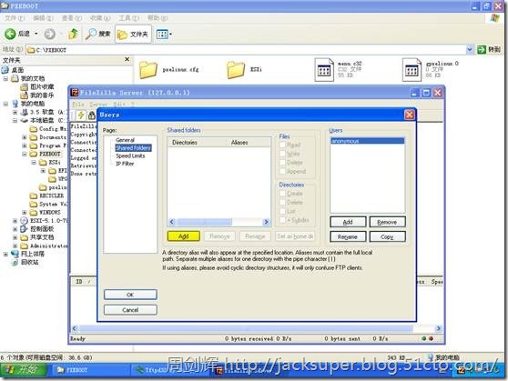
Task: Click the lightning connect icon in FileZilla Server
Action: (81, 115)
